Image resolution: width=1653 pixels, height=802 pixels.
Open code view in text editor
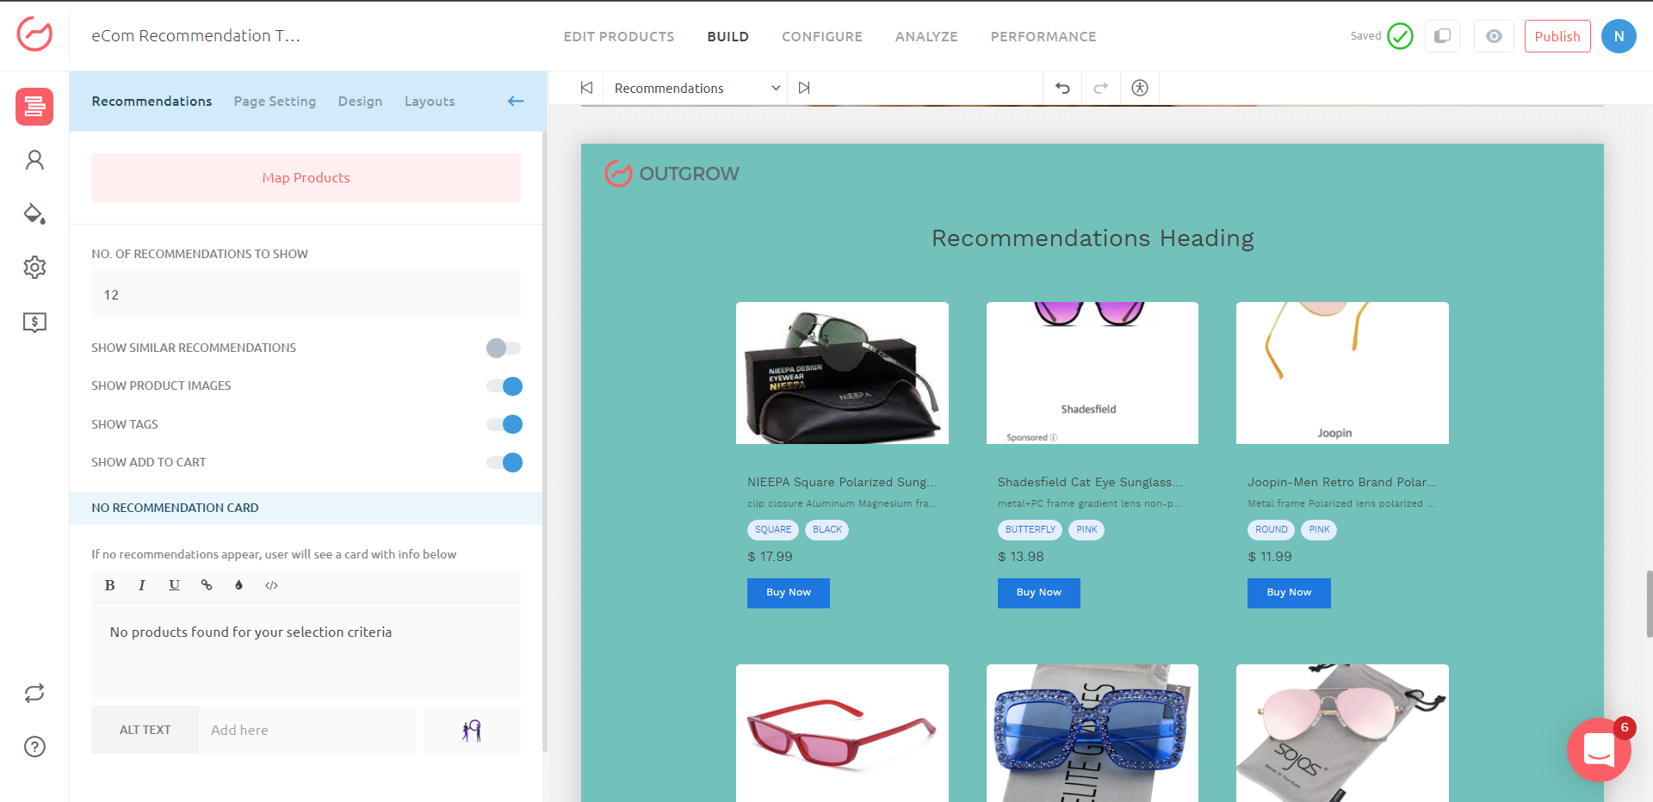[x=271, y=585]
